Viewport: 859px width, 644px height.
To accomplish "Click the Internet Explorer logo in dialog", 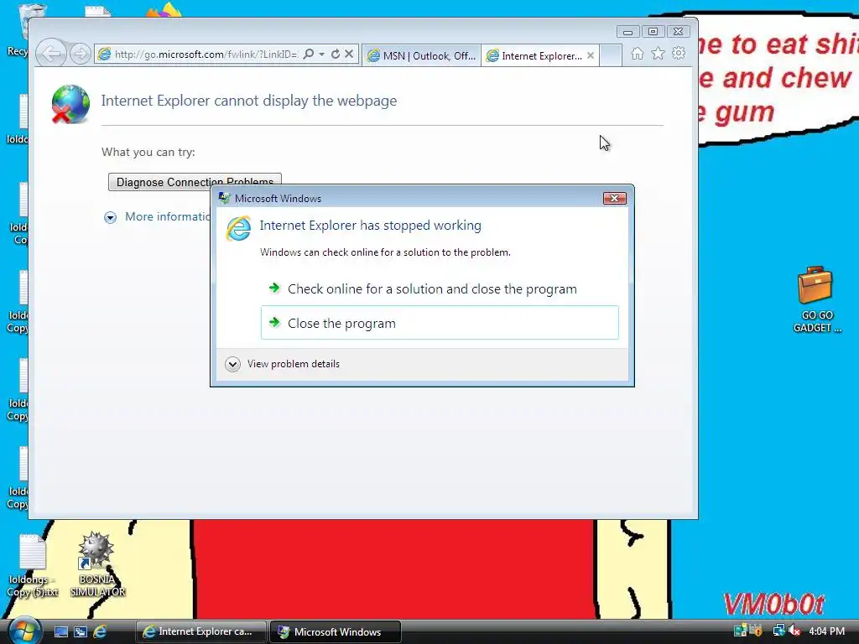I will pos(239,228).
